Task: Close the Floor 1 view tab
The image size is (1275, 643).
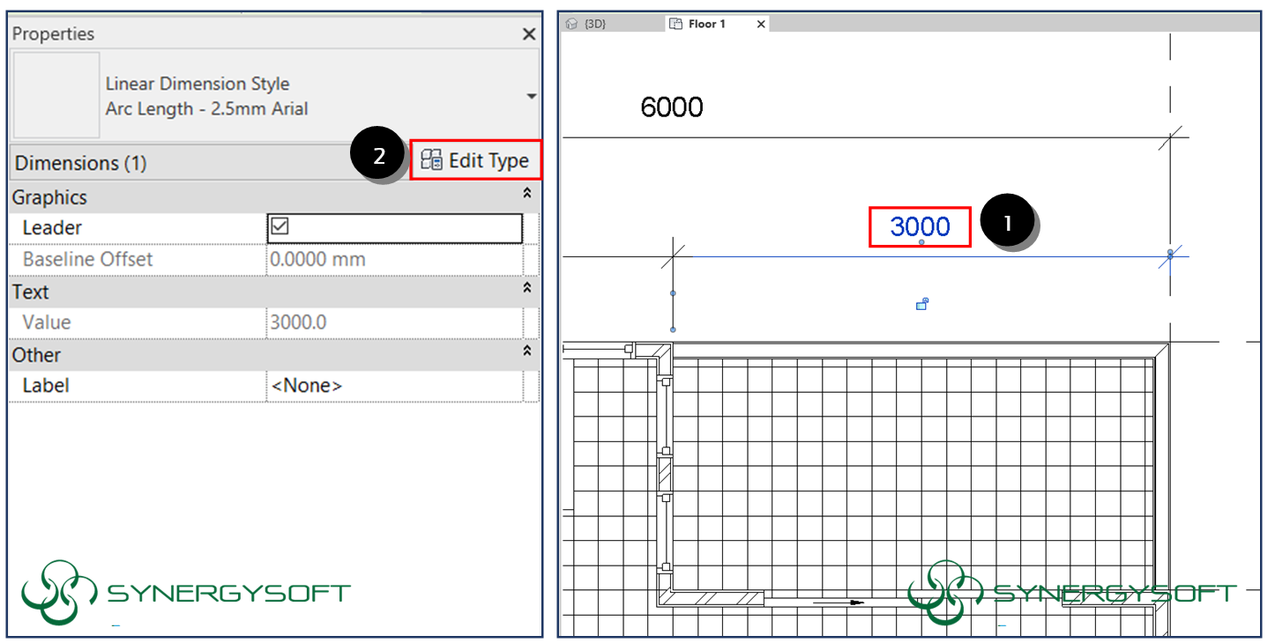Action: pyautogui.click(x=760, y=24)
